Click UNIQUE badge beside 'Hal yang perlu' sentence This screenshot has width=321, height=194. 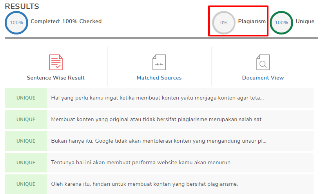point(26,98)
